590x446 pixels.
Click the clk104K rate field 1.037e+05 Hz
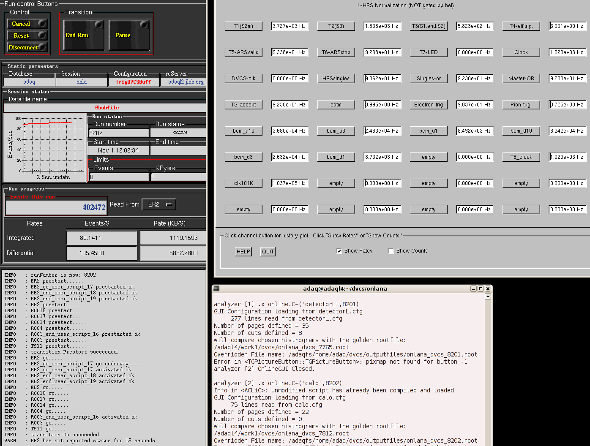pos(290,183)
